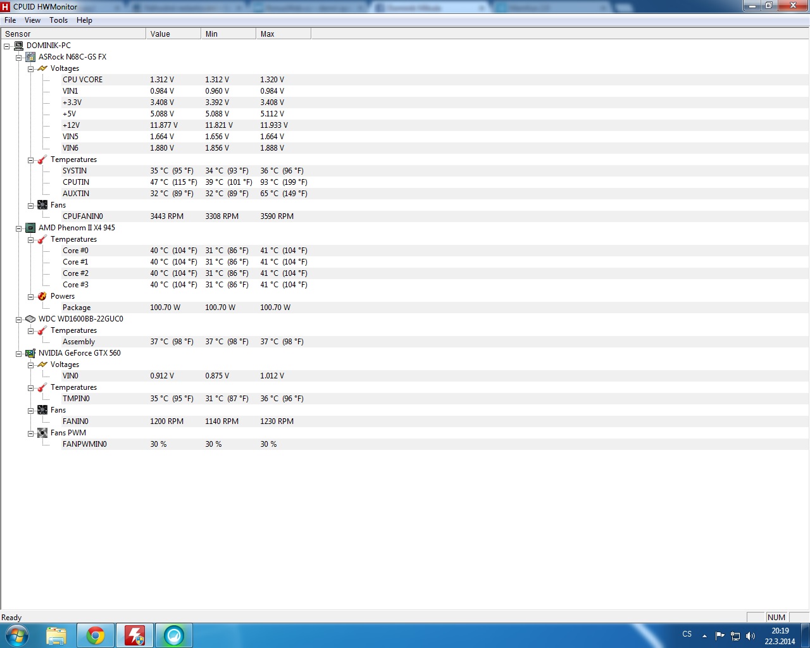
Task: Click the NVIDIA GeForce GTX 560 card icon
Action: point(30,353)
